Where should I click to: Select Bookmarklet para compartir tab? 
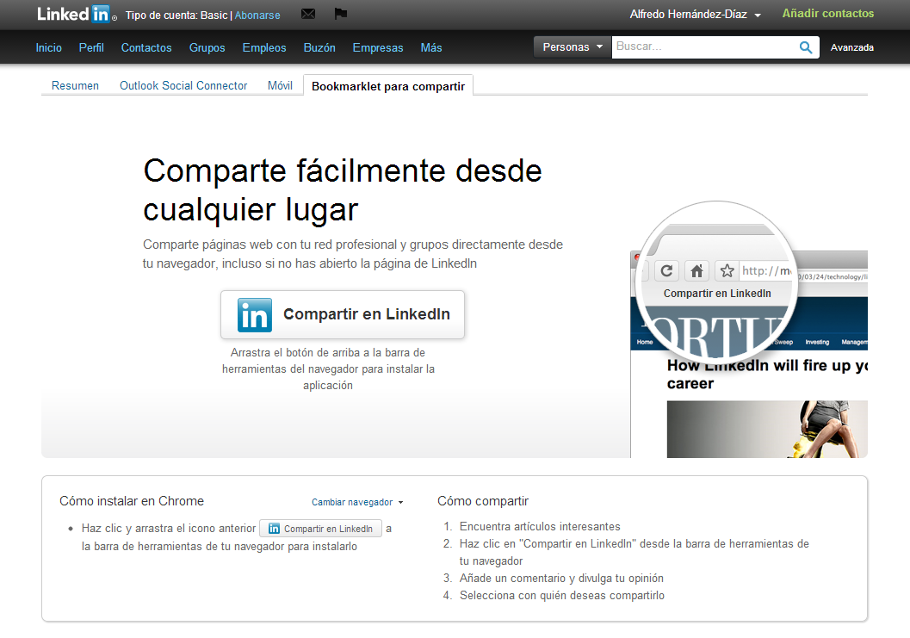tap(388, 86)
